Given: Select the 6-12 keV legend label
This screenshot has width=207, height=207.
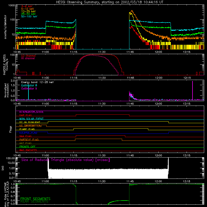Looking at the screenshot, I should point(28,9).
